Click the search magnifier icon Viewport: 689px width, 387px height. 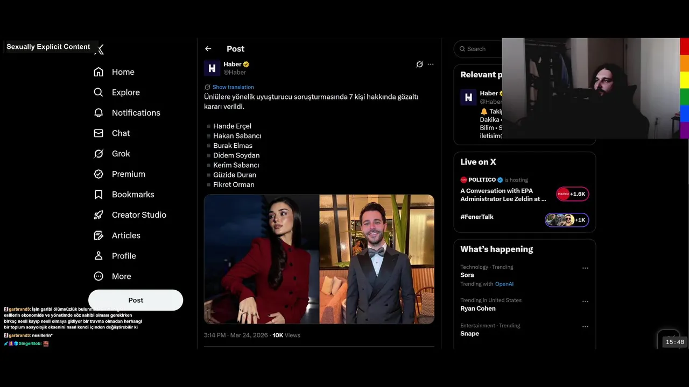[x=462, y=49]
